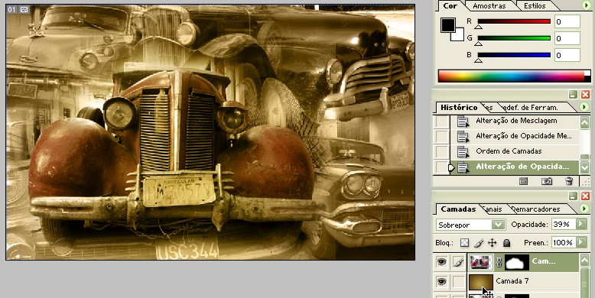595x298 pixels.
Task: Select the top layer's image thumbnail
Action: [x=481, y=262]
